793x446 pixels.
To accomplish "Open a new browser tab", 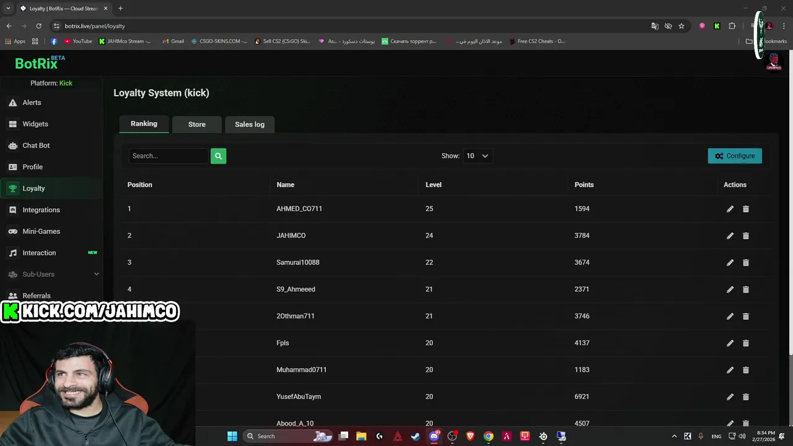I will tap(120, 9).
